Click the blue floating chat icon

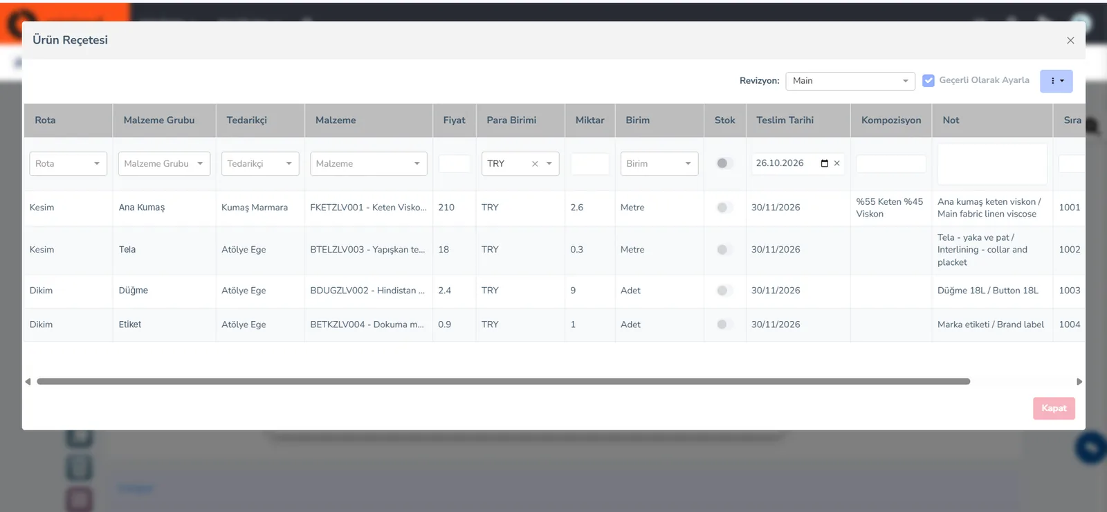click(x=1091, y=448)
